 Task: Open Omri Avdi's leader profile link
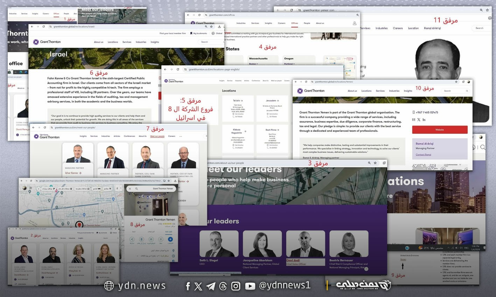293,260
